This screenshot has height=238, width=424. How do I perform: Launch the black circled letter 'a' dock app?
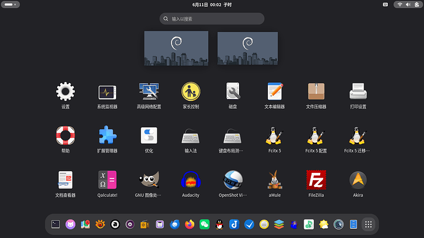pos(115,224)
